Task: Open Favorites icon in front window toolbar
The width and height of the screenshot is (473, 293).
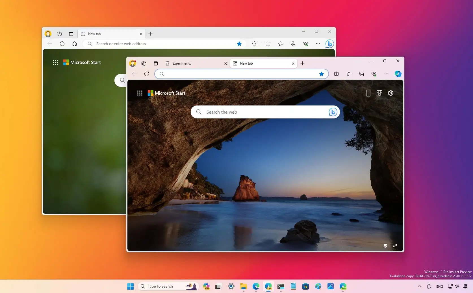Action: click(349, 74)
